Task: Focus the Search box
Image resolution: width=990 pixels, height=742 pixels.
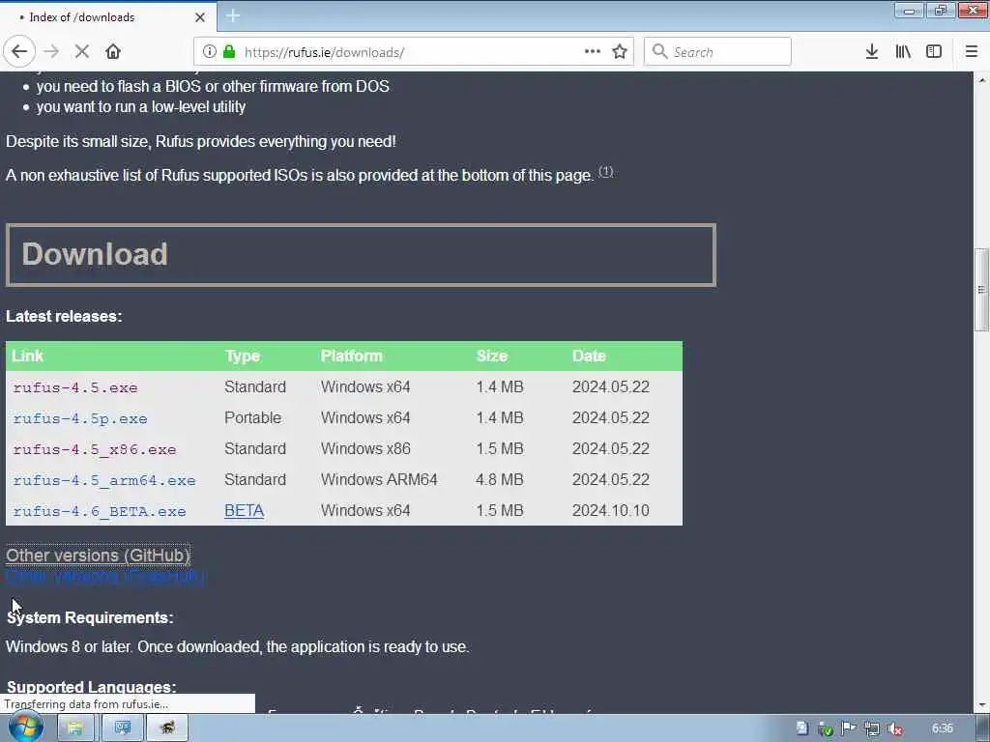Action: pos(717,52)
